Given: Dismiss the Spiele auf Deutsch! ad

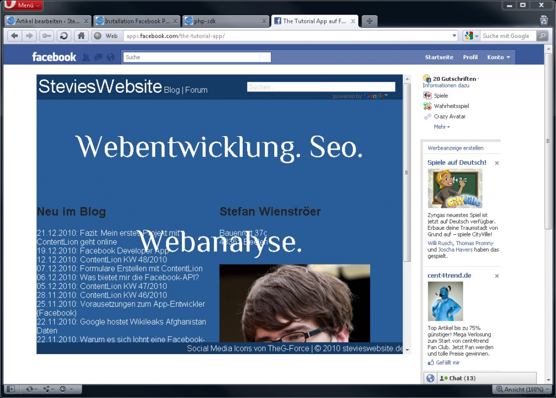Looking at the screenshot, I should [497, 163].
